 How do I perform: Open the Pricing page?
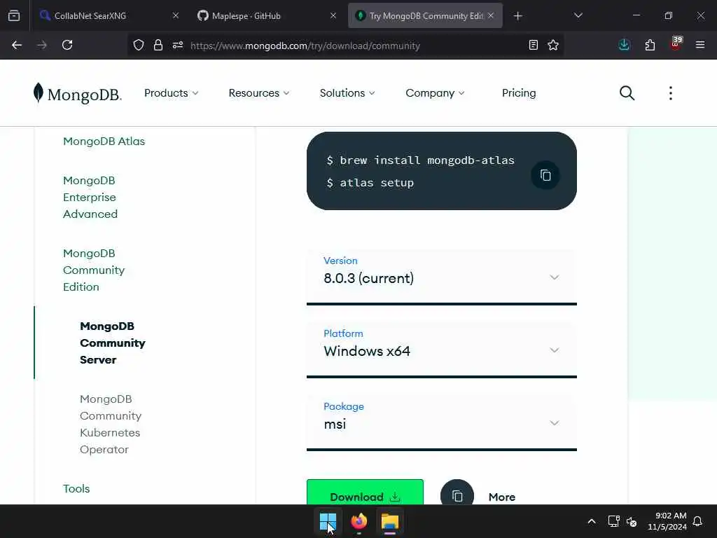click(519, 93)
